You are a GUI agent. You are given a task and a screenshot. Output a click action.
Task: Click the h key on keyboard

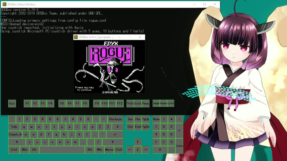click(64, 134)
